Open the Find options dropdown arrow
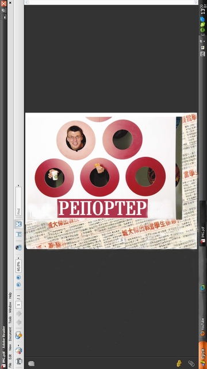This screenshot has height=369, width=207. [x=18, y=186]
